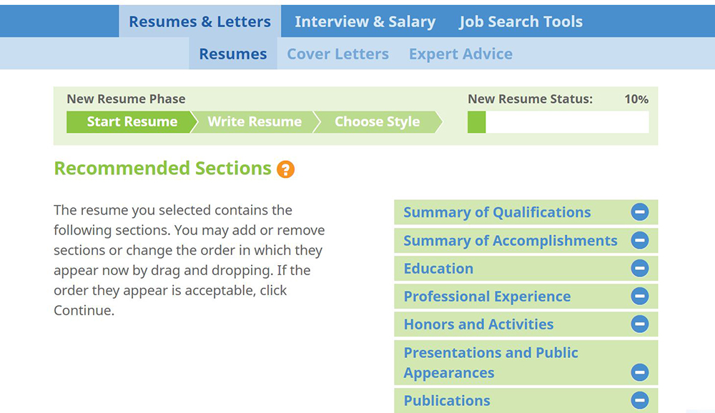Remove the Summary of Accomplishments section

(x=640, y=240)
